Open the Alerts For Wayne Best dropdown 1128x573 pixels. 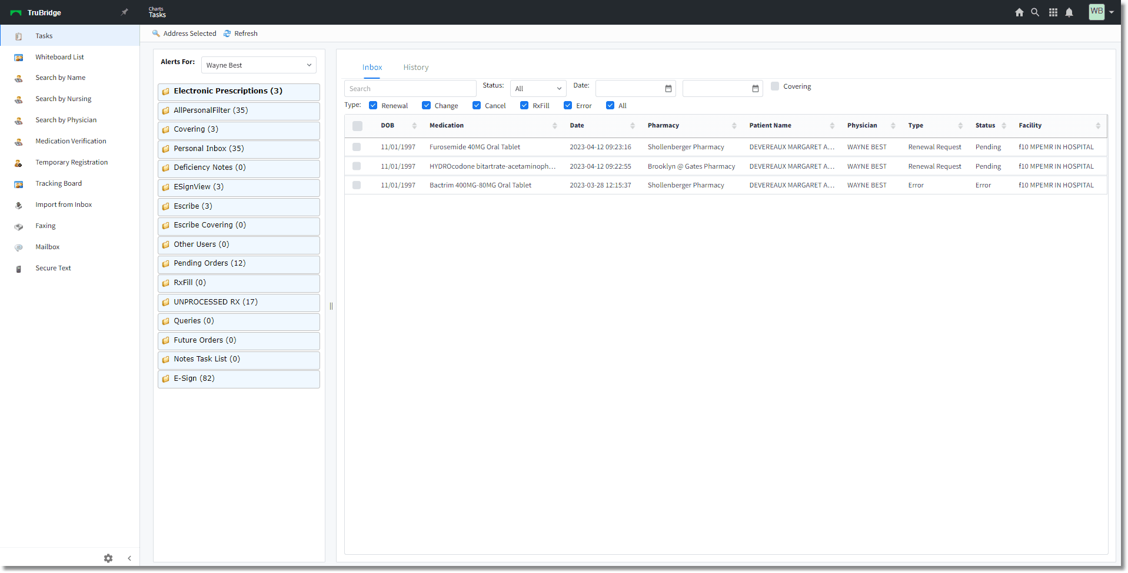pyautogui.click(x=259, y=65)
